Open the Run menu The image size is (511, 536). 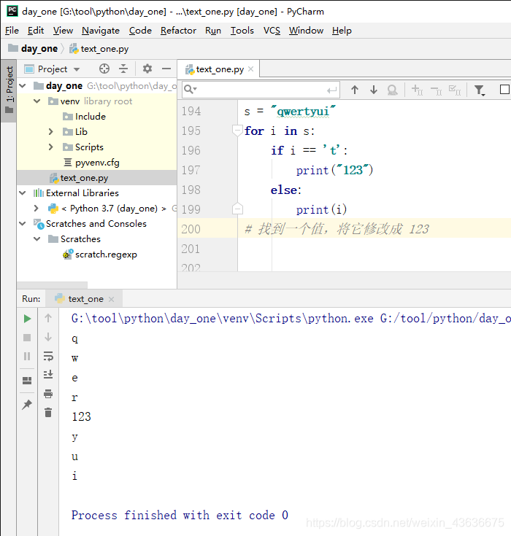point(213,31)
